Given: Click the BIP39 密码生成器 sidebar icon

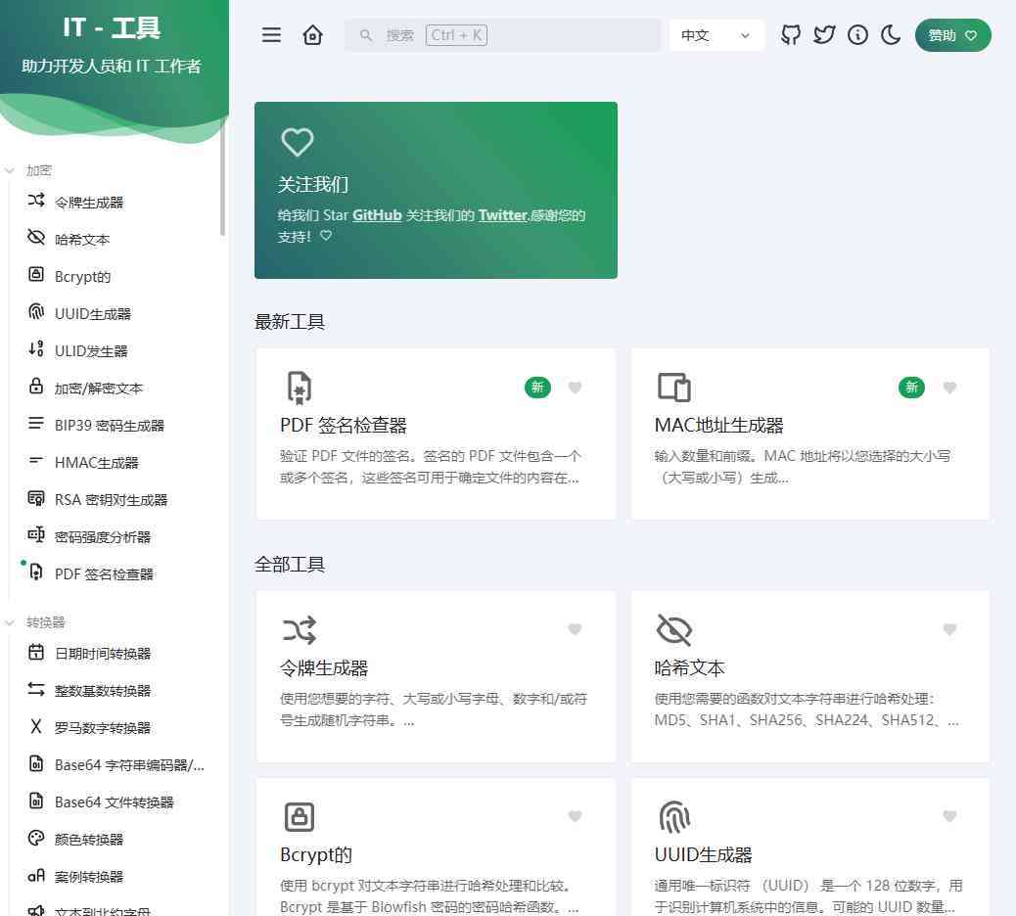Looking at the screenshot, I should 36,424.
